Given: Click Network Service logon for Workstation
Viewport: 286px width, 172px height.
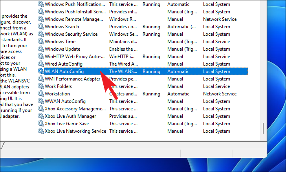Looking at the screenshot, I should pyautogui.click(x=220, y=94).
